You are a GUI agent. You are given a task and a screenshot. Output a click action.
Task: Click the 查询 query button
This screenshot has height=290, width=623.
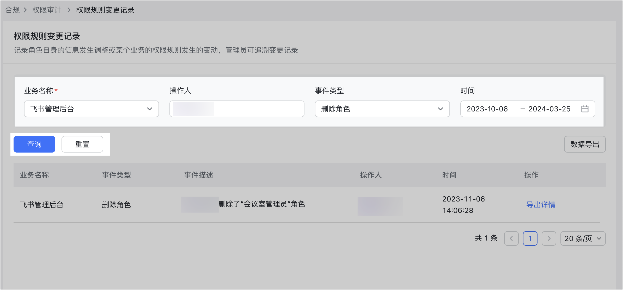click(34, 144)
